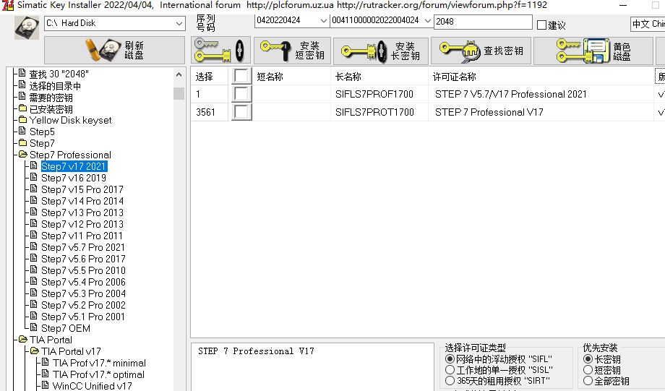
Task: Click the hard disk icon at top left
Action: click(27, 27)
